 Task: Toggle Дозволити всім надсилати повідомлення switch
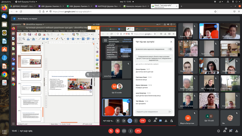pos(170,49)
